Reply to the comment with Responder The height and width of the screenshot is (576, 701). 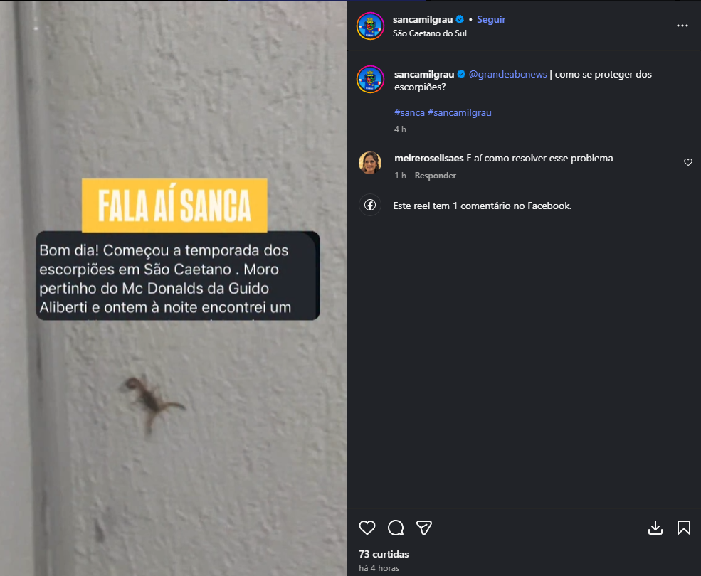435,176
